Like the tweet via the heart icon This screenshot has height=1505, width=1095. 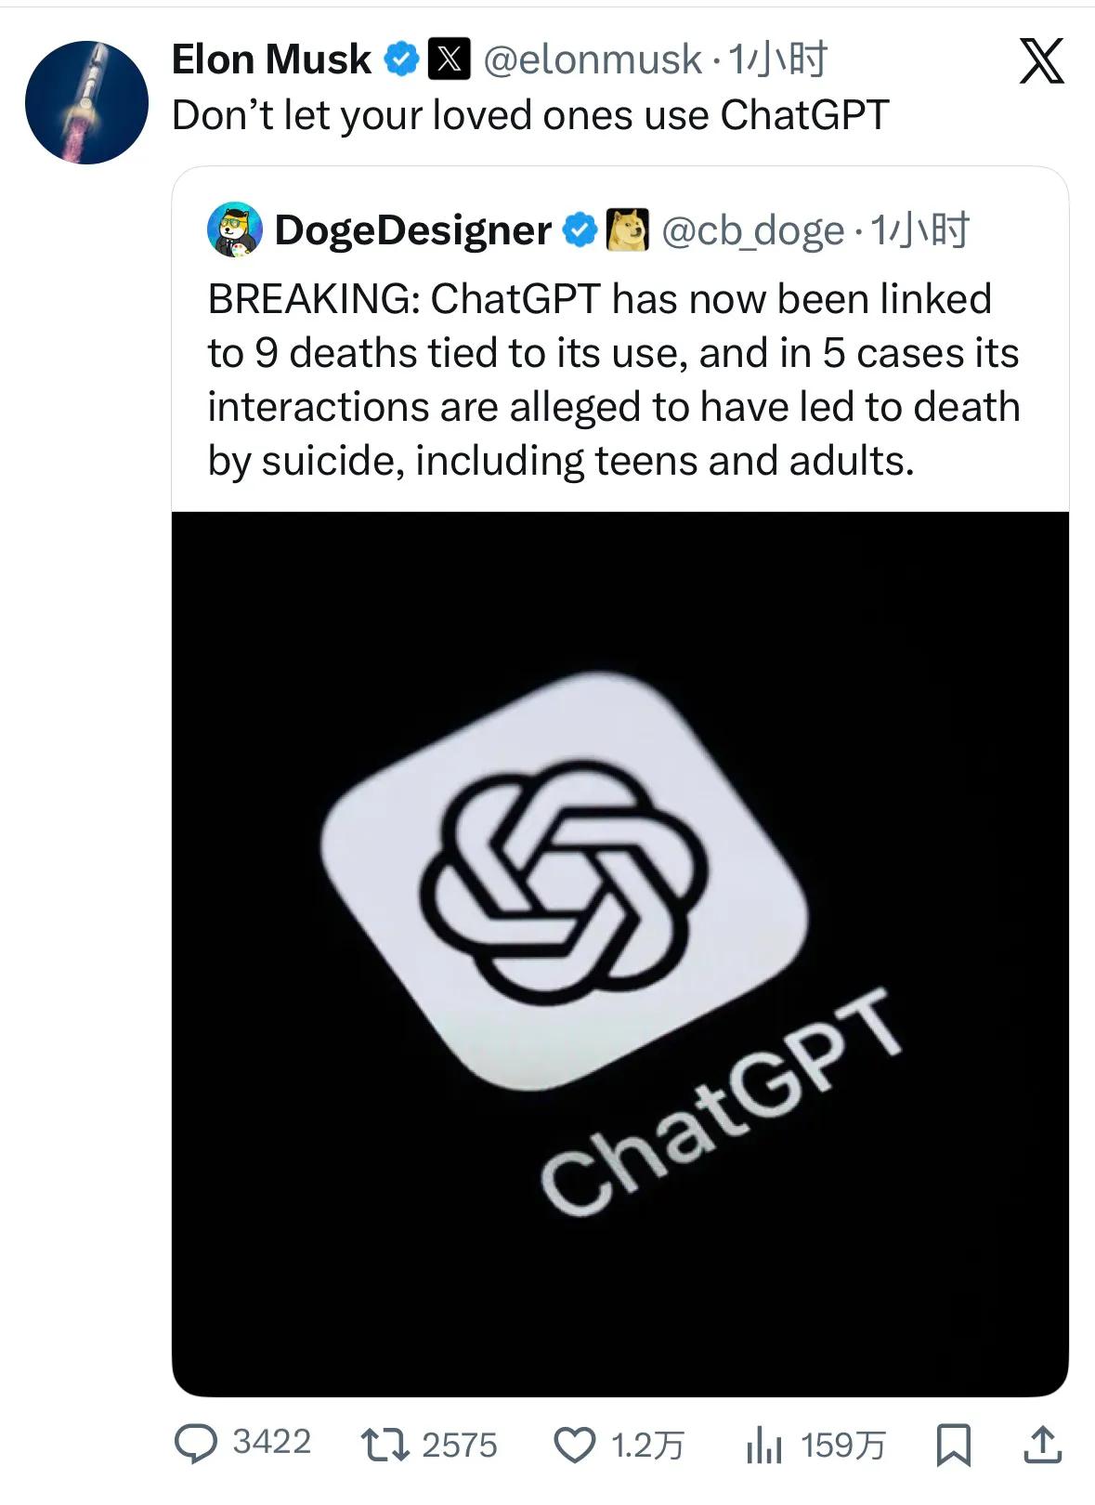577,1443
